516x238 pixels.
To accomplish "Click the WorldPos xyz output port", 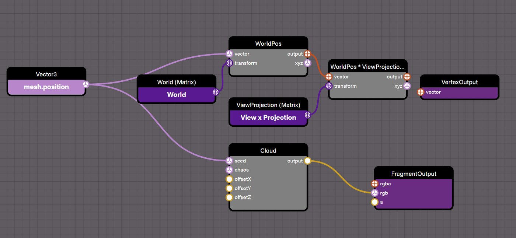I will pos(308,63).
